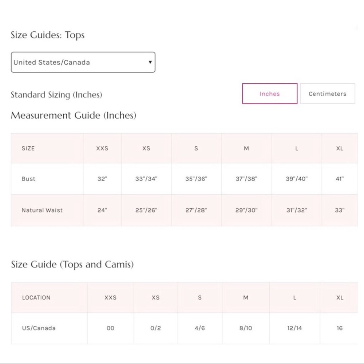
Task: Click the 00 size cell for XXS
Action: tap(110, 328)
